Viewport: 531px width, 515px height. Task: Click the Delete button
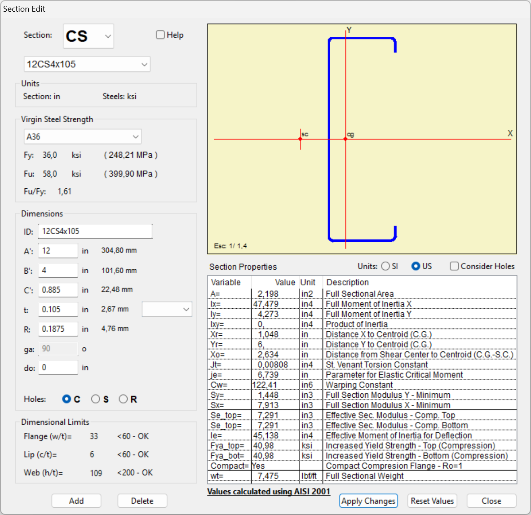click(142, 501)
